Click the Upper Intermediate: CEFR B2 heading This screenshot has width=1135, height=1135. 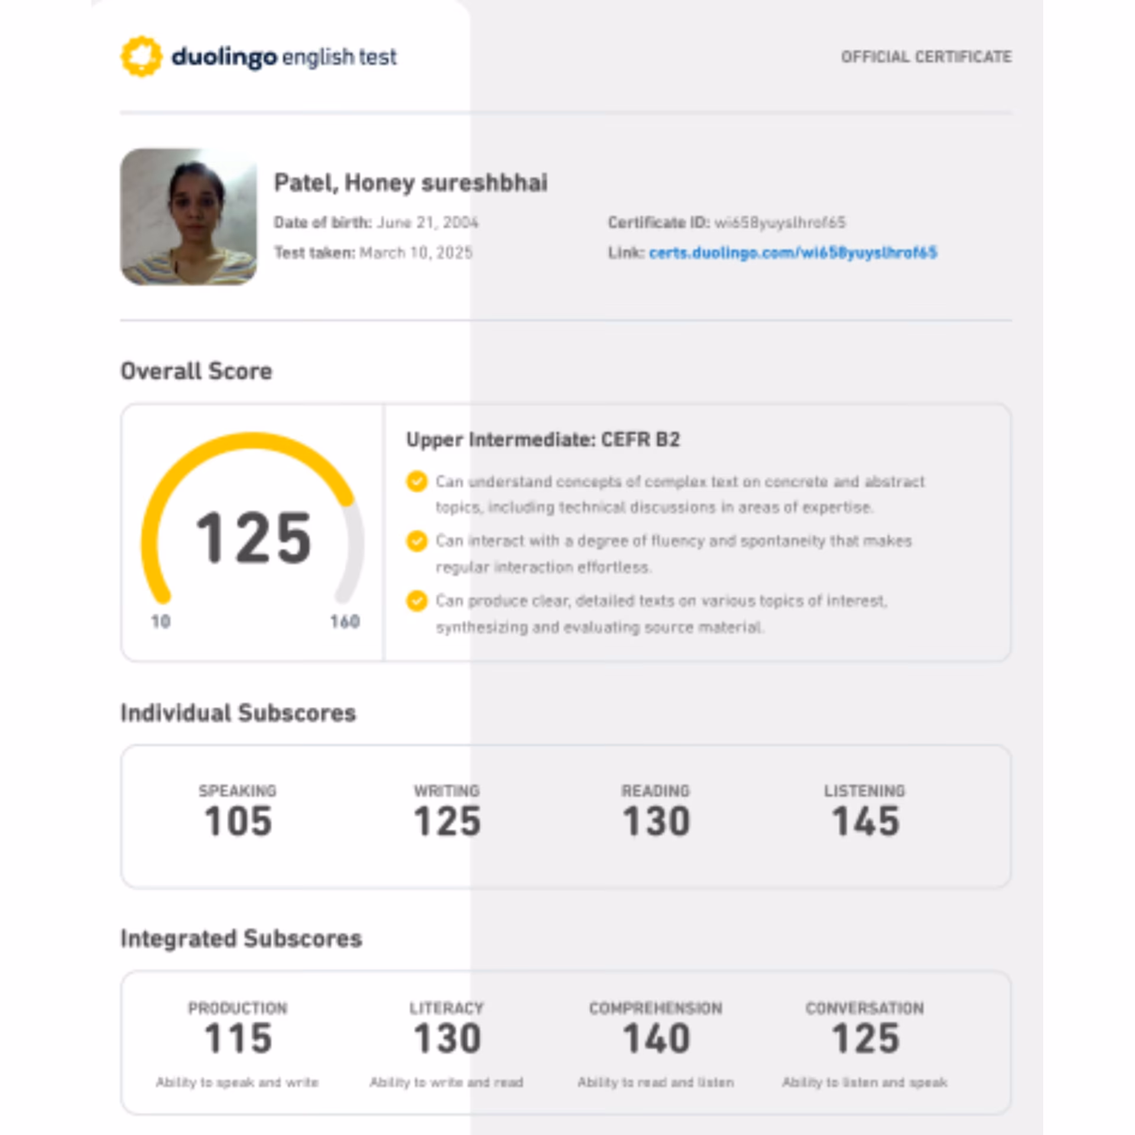tap(543, 440)
